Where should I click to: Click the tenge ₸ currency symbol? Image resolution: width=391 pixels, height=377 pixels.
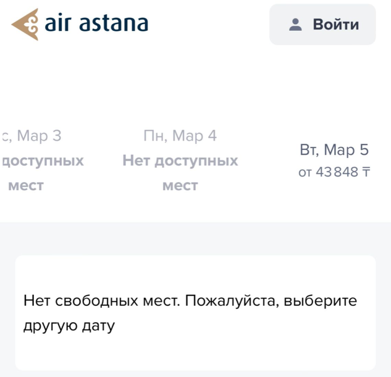[x=366, y=172]
